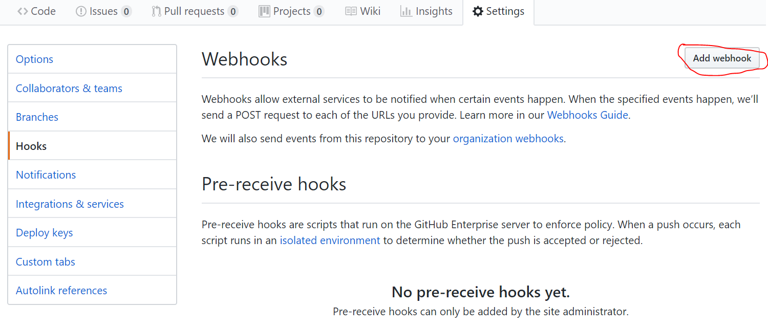Open Deploy keys settings

click(92, 233)
